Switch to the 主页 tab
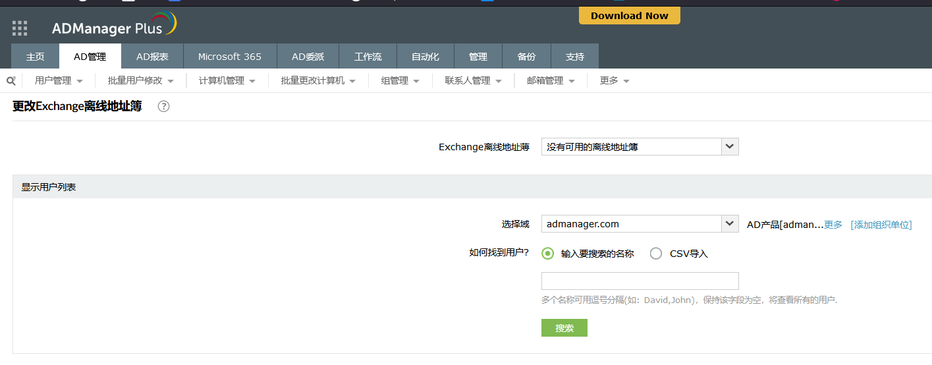The height and width of the screenshot is (365, 932). [x=36, y=57]
